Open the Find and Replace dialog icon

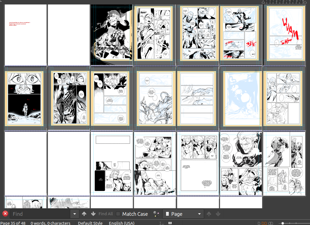click(156, 214)
